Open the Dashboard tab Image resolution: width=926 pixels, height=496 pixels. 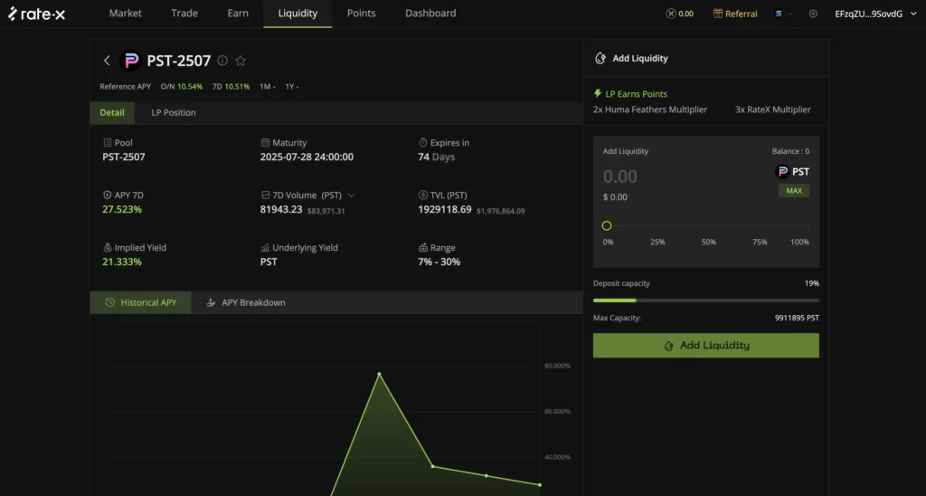pos(430,13)
